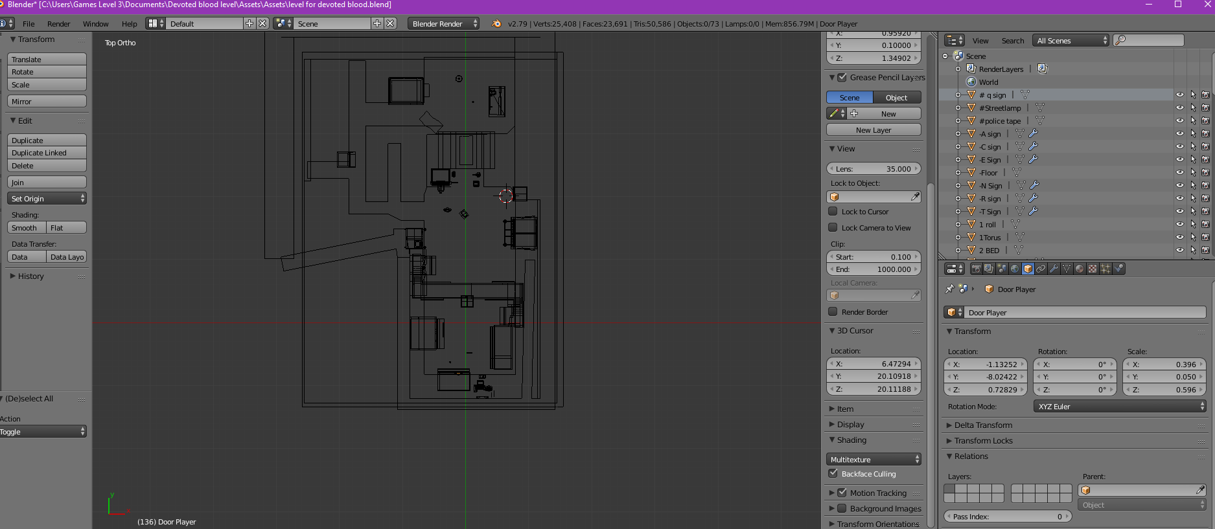Open the Blender Render engine dropdown
The width and height of the screenshot is (1215, 529).
point(444,23)
